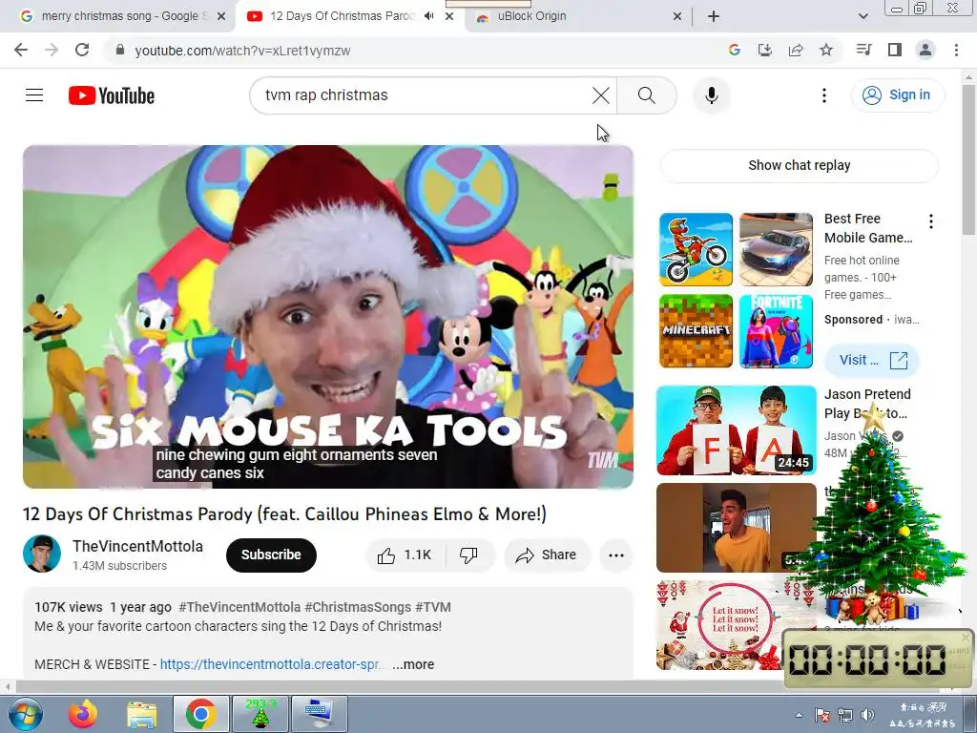Click browser Back arrow
The height and width of the screenshot is (733, 977).
pyautogui.click(x=21, y=50)
